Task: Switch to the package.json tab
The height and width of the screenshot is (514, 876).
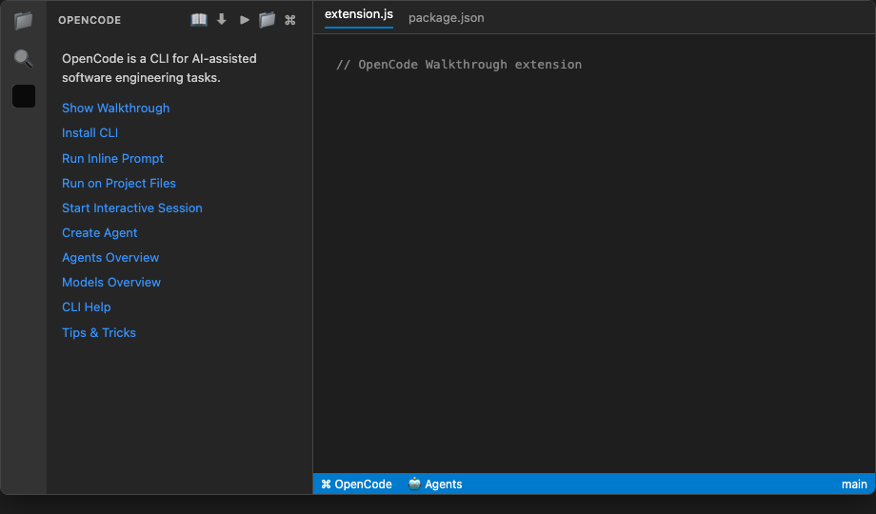Action: [447, 18]
